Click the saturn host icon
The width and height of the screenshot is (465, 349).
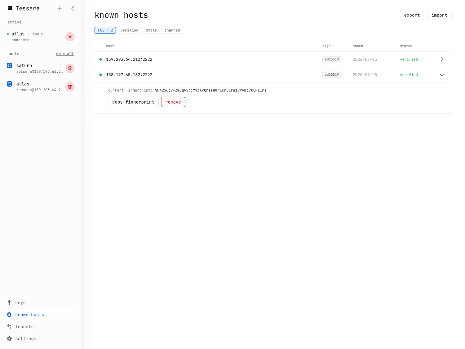10,65
